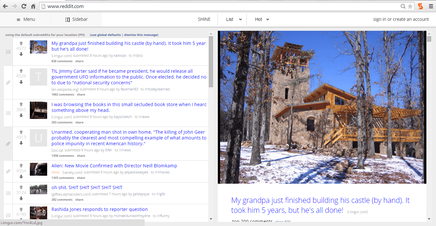This screenshot has height=226, width=436.
Task: Click 'sign in or create an account'
Action: 401,19
